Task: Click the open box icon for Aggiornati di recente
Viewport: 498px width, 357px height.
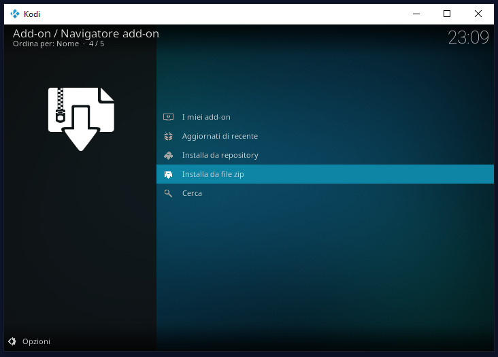Action: (168, 136)
